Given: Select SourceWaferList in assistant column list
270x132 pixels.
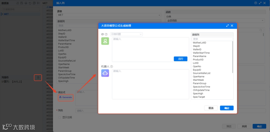Looking at the screenshot, I should point(201,73).
